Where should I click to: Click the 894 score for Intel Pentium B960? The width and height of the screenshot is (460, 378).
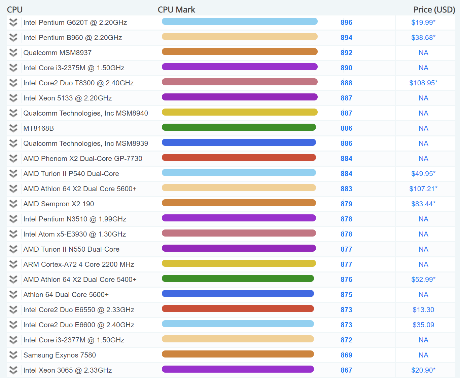[x=346, y=38]
